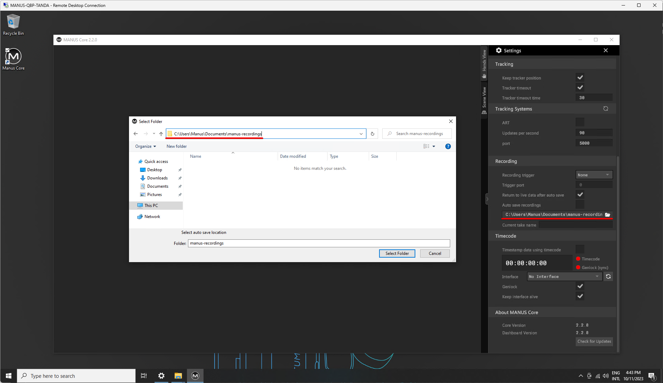Open Manus Core from the taskbar
Screen dimensions: 663x383
pos(195,376)
